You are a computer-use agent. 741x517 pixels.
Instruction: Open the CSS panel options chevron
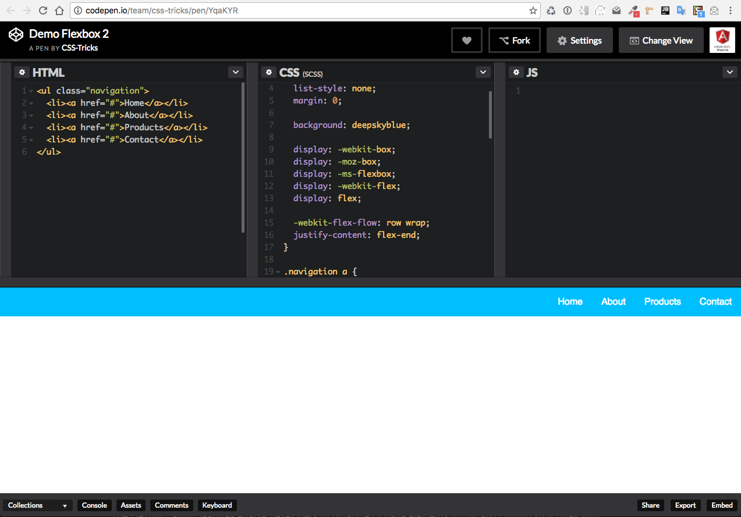pyautogui.click(x=483, y=72)
